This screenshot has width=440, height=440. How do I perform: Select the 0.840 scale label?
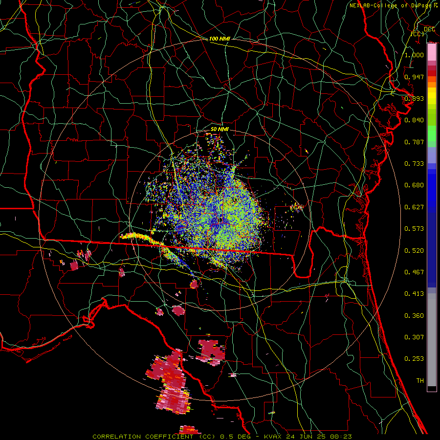pyautogui.click(x=414, y=120)
